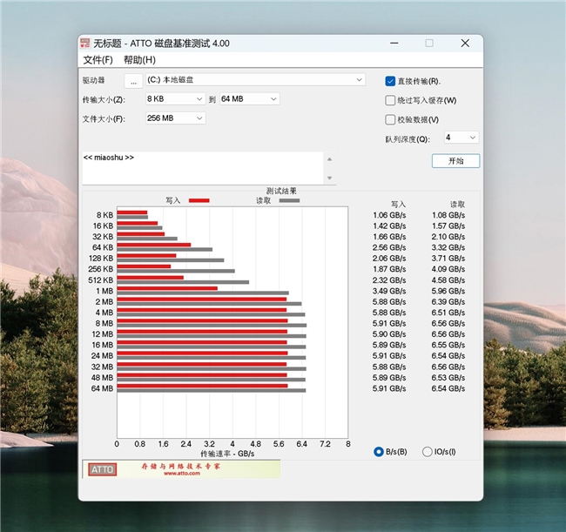Click the drive browse '...' button
Image resolution: width=566 pixels, height=532 pixels.
tap(133, 81)
